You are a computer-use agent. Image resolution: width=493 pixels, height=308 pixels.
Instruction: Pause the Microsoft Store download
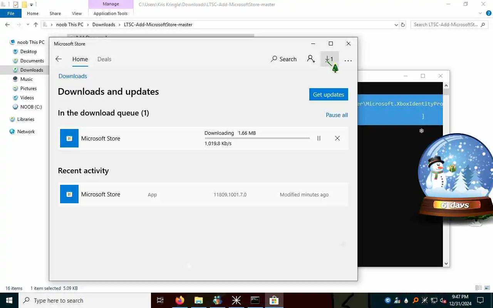click(x=319, y=138)
